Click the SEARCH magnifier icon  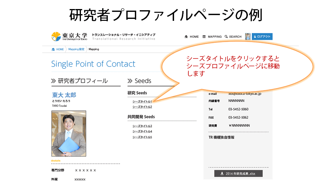[226, 37]
